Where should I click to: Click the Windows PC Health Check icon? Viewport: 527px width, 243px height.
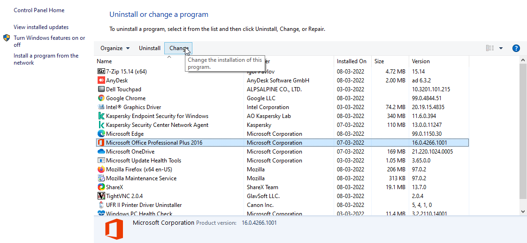pos(101,213)
